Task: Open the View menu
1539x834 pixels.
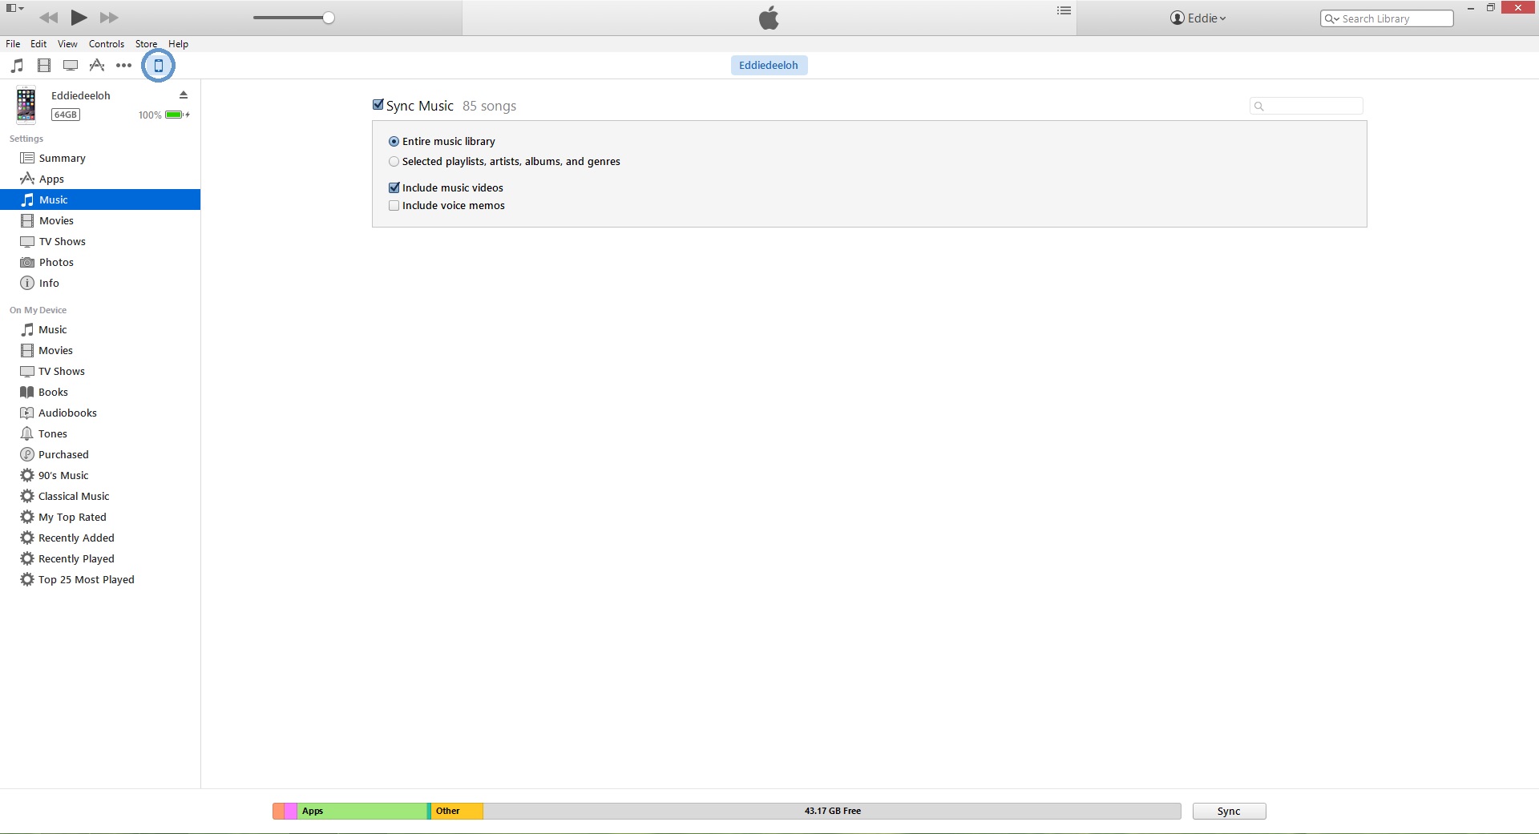Action: (67, 44)
